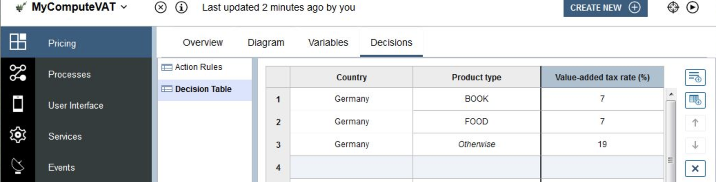
Task: Click the add row icon
Action: tap(695, 77)
